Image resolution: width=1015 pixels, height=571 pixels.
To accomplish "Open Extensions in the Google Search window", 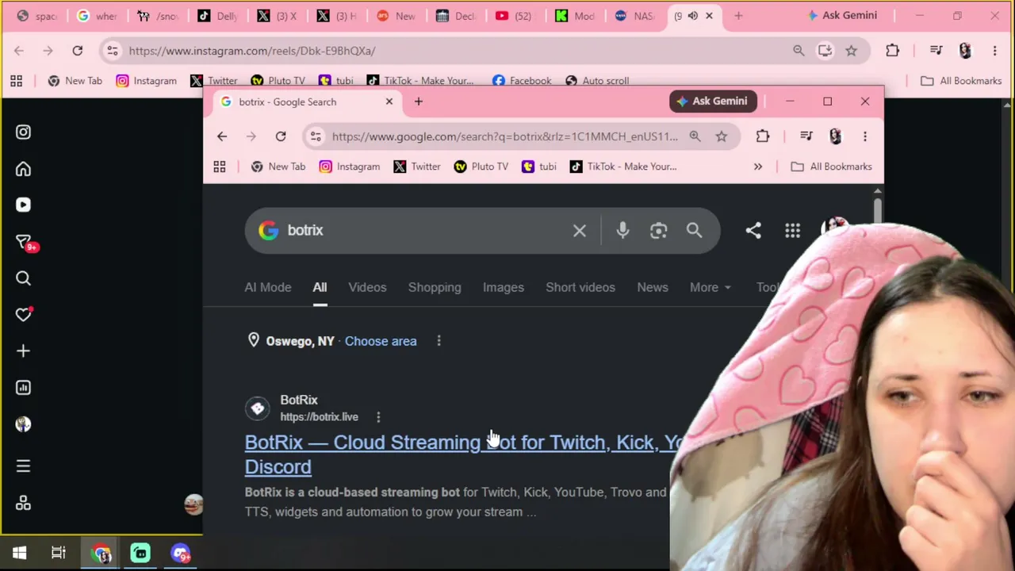I will click(763, 136).
